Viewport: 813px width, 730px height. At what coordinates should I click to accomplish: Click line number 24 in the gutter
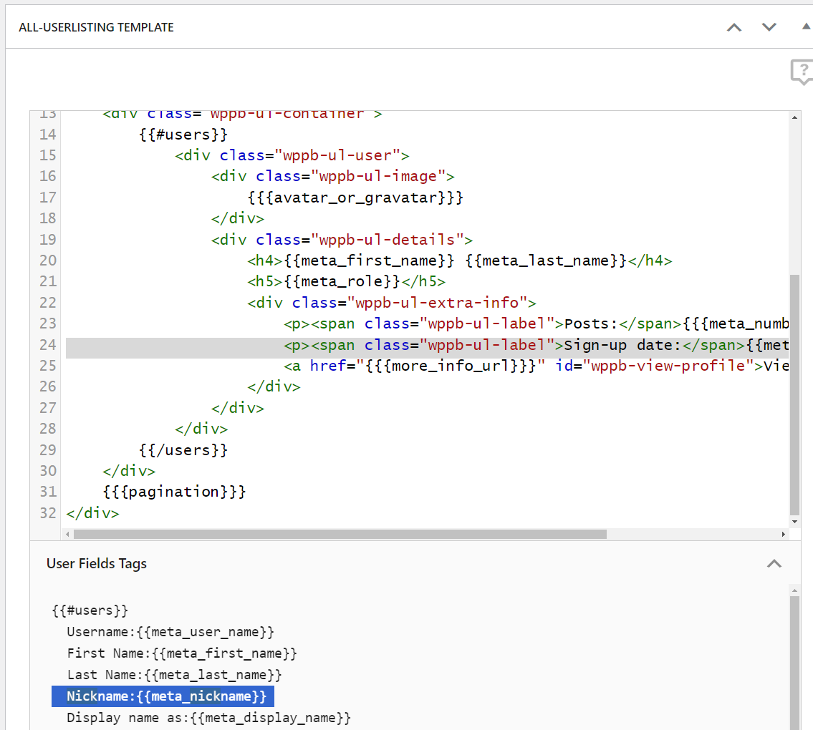pyautogui.click(x=48, y=345)
